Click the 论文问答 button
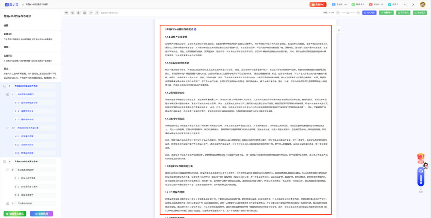The image size is (431, 218). [x=369, y=13]
